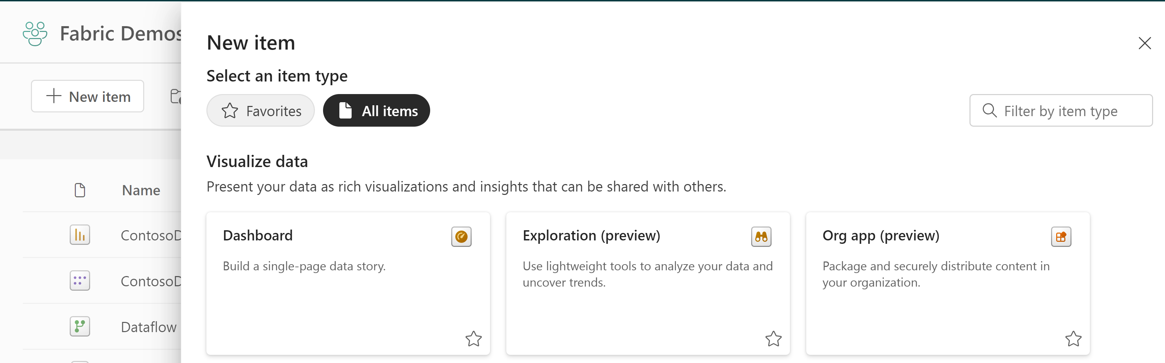The height and width of the screenshot is (363, 1165).
Task: Select the All items tab
Action: point(376,111)
